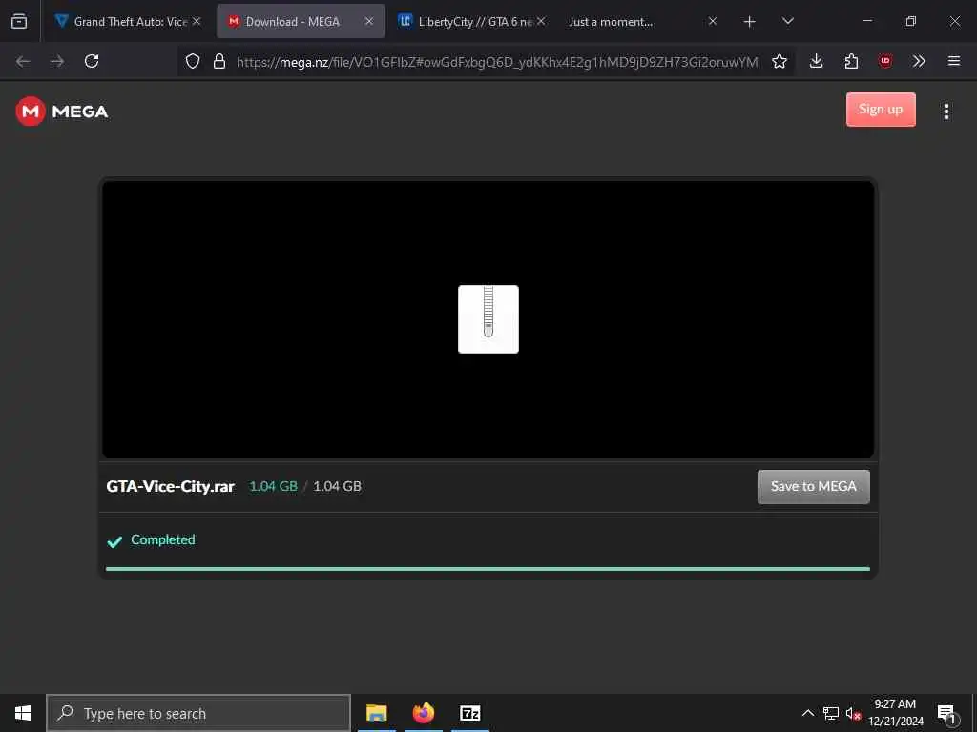The width and height of the screenshot is (977, 732).
Task: Click the download progress bar
Action: [488, 569]
